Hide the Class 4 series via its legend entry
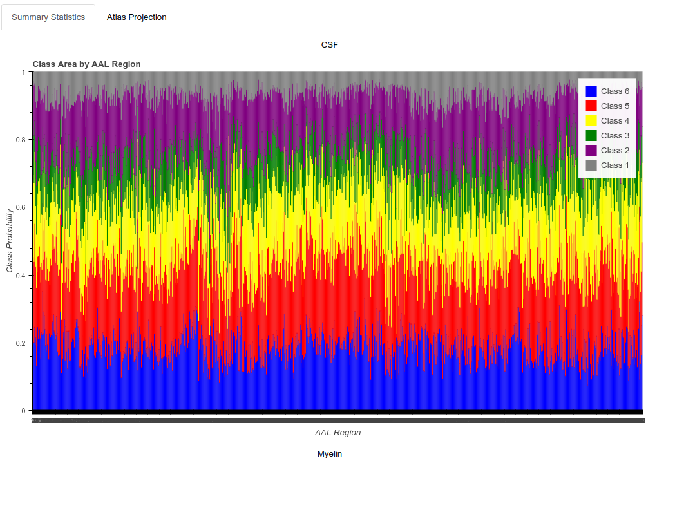 pos(614,120)
